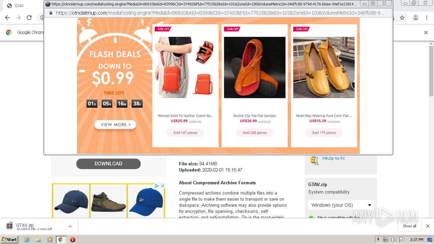The height and width of the screenshot is (244, 434).
Task: Open the WinZip for PC link
Action: [x=334, y=158]
